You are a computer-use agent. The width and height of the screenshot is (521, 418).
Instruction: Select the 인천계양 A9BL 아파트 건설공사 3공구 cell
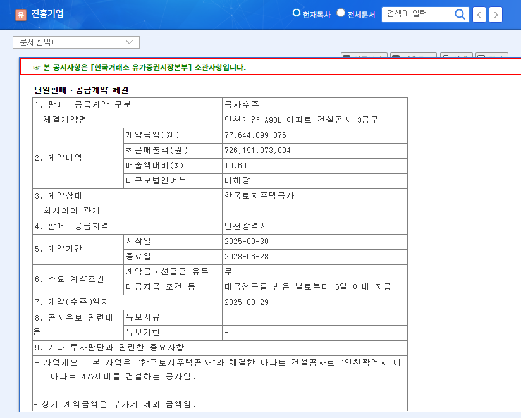pos(315,120)
